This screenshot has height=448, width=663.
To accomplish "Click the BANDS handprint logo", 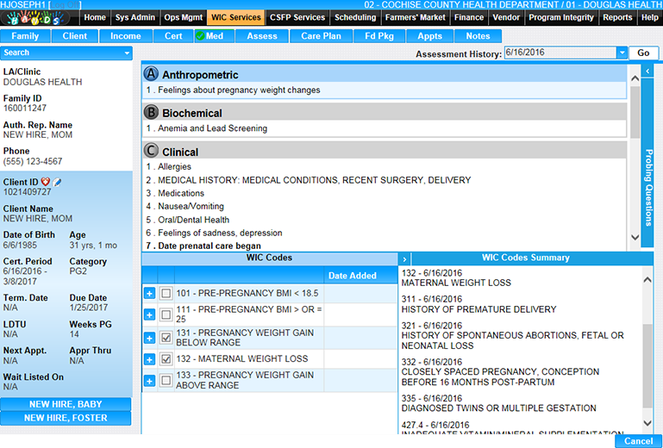I will point(41,17).
